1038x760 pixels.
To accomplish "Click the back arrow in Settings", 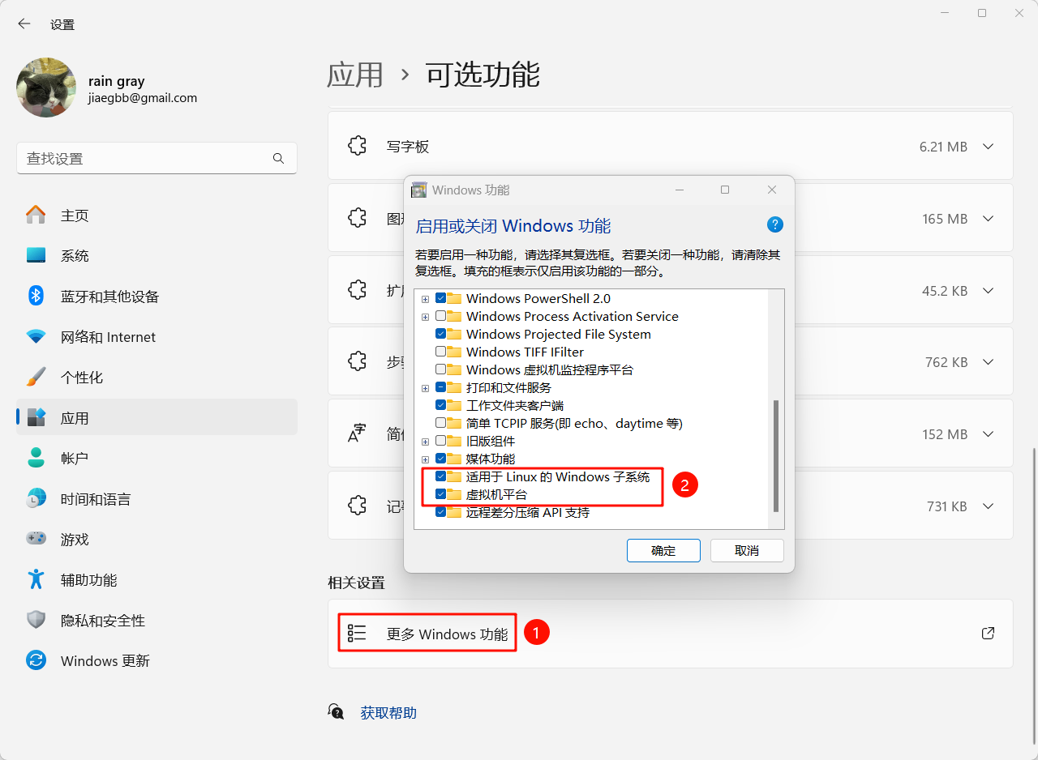I will tap(24, 23).
